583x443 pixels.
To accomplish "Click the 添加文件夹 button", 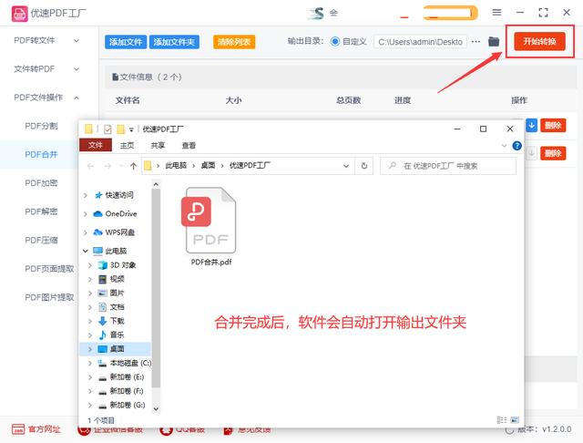I will click(174, 42).
